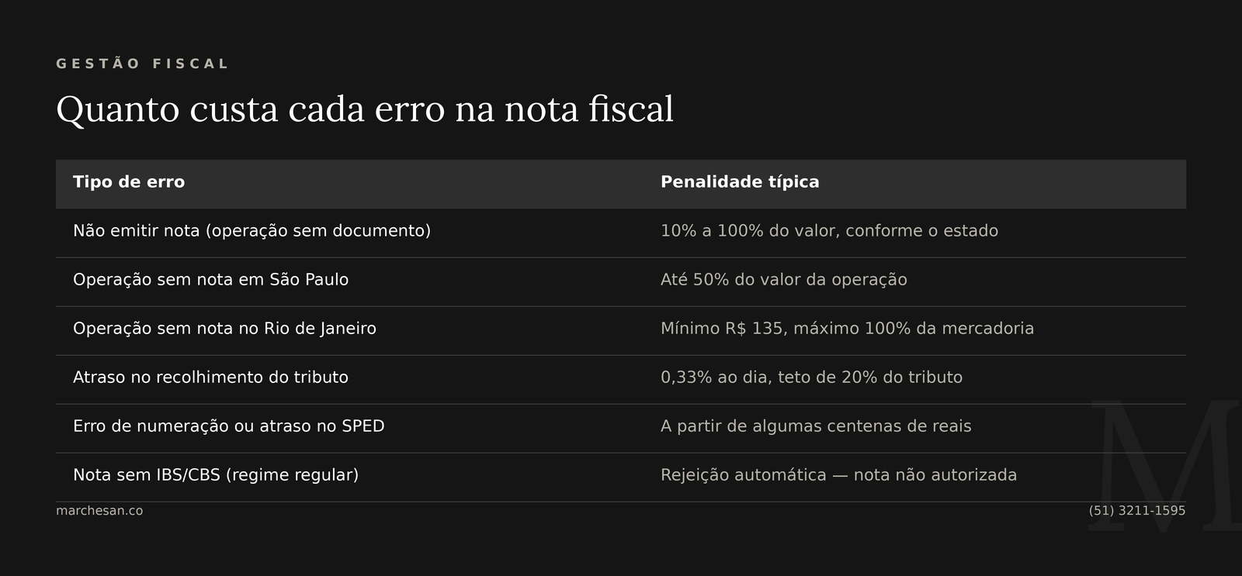Click the 'Penalidade típica' column header
This screenshot has height=576, width=1242.
(740, 182)
